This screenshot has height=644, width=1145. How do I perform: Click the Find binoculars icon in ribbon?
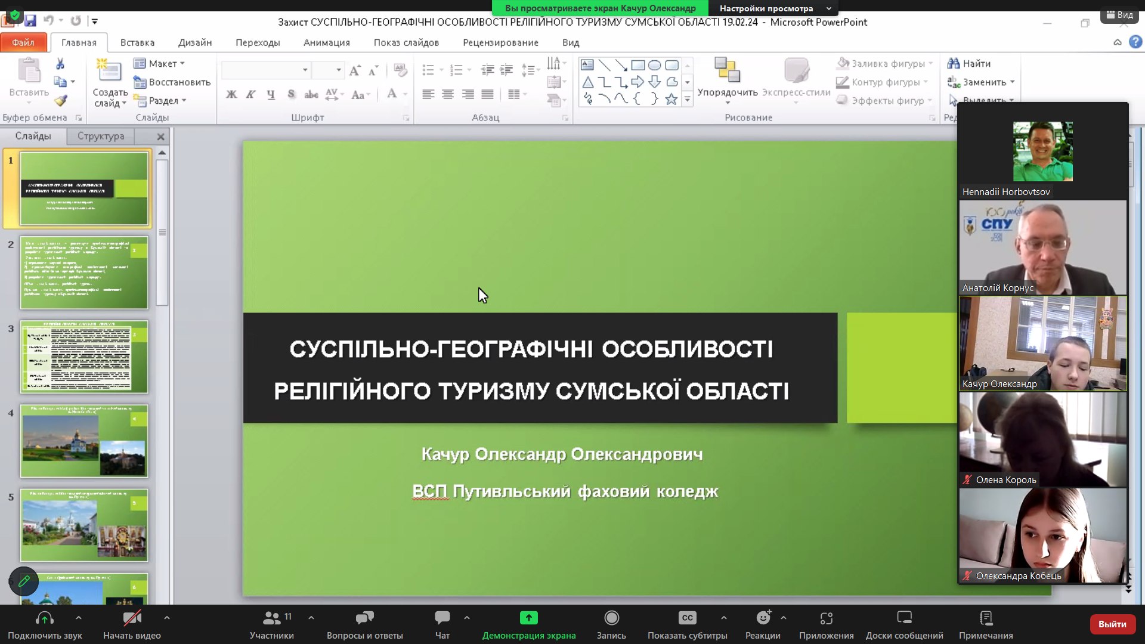pyautogui.click(x=954, y=63)
